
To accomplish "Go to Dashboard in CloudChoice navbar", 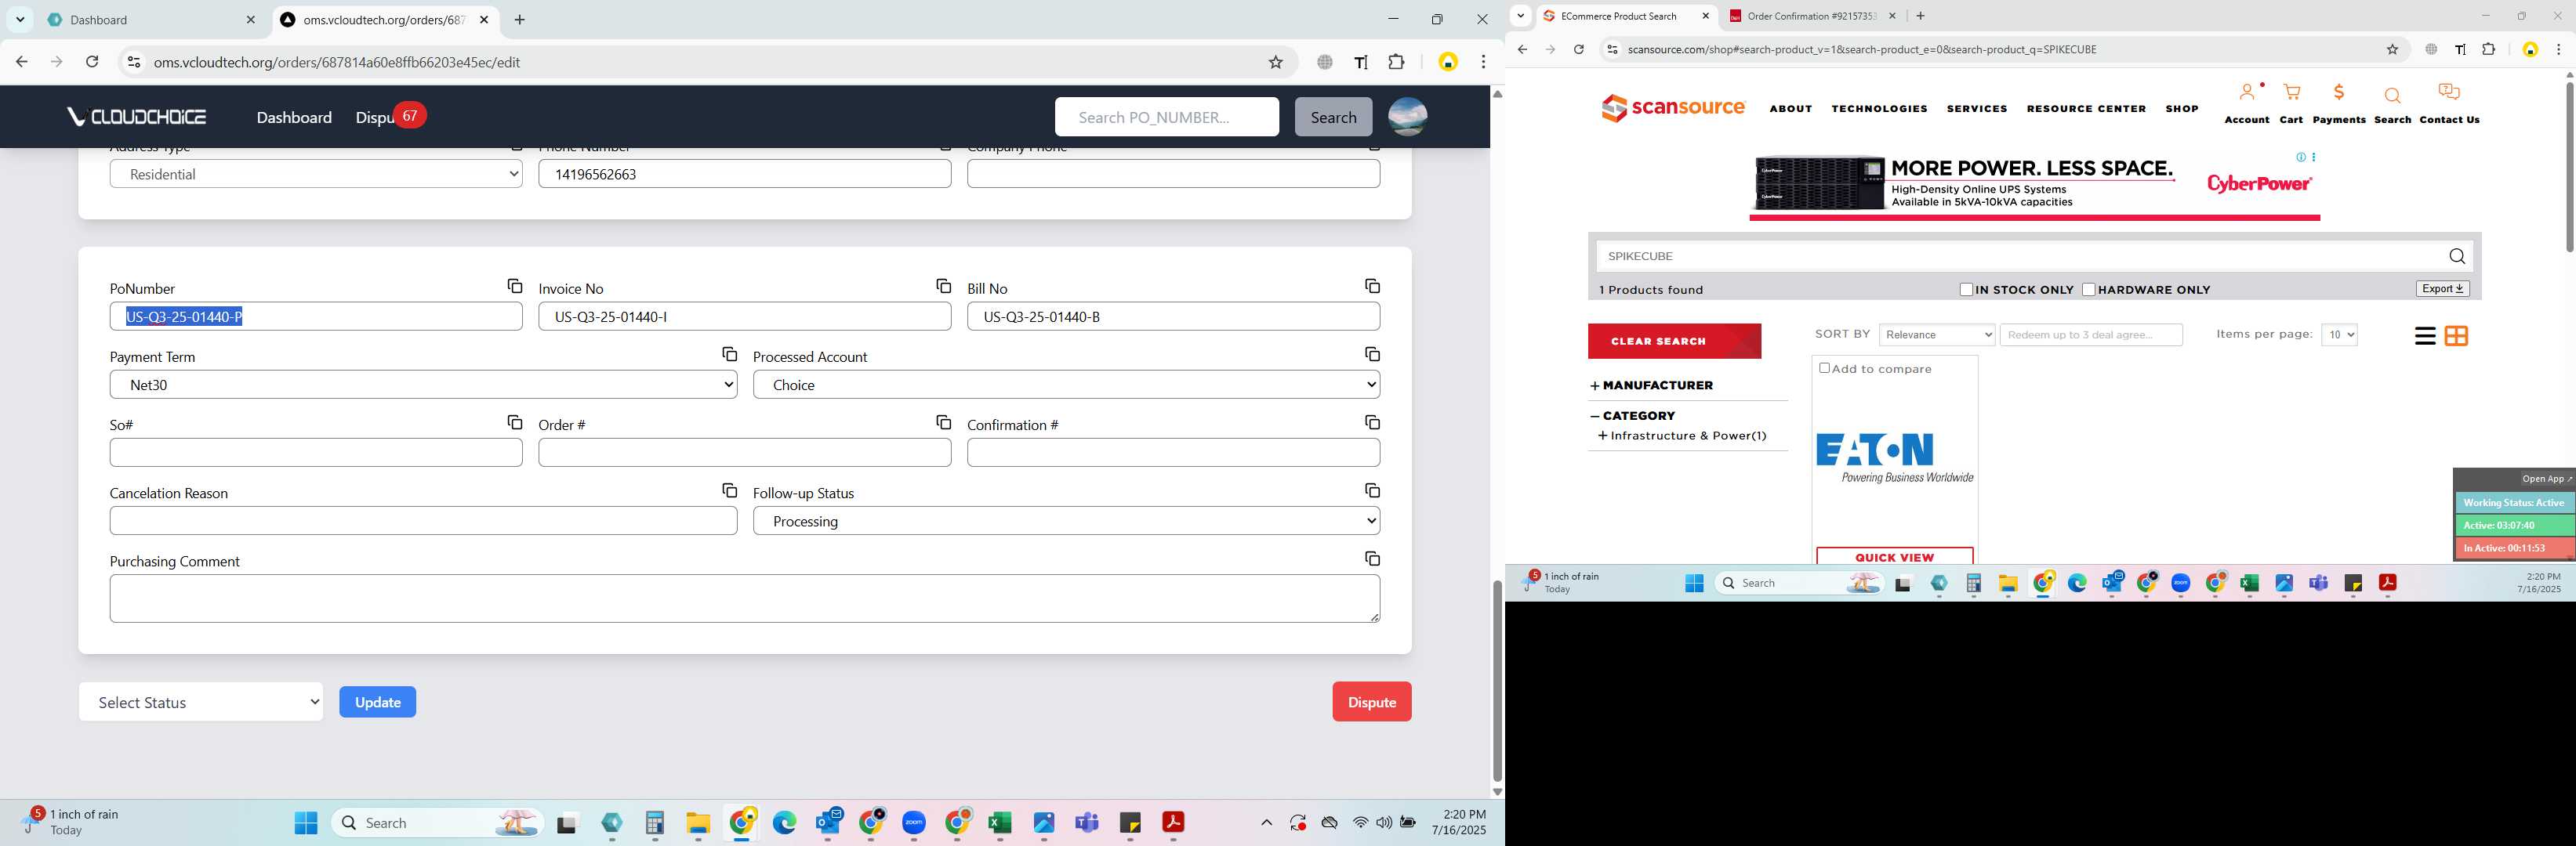I will (294, 117).
